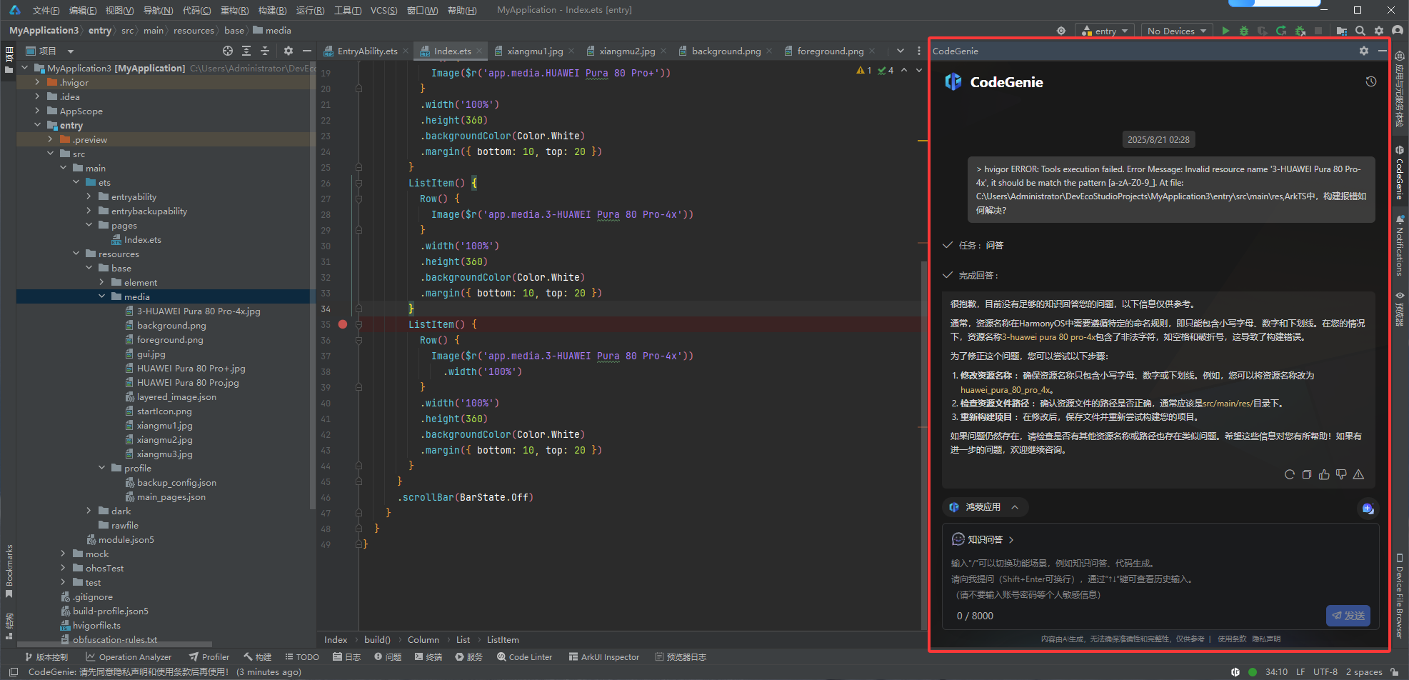Expand the element folder
This screenshot has height=680, width=1409.
(x=101, y=282)
